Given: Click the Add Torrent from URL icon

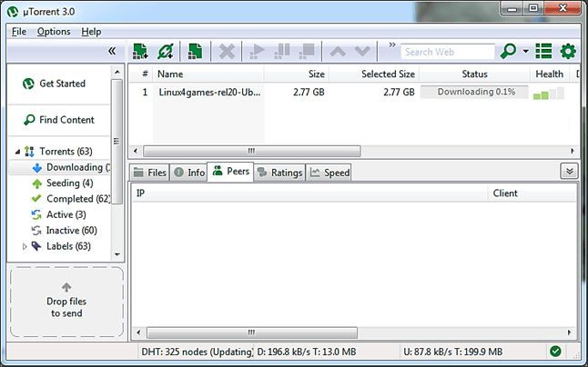Looking at the screenshot, I should click(x=166, y=51).
